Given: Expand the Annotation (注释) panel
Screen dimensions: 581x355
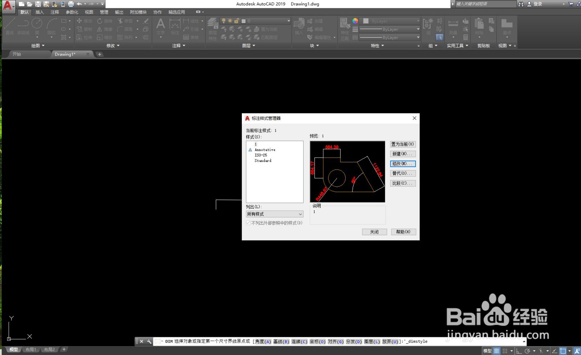Looking at the screenshot, I should click(x=179, y=46).
